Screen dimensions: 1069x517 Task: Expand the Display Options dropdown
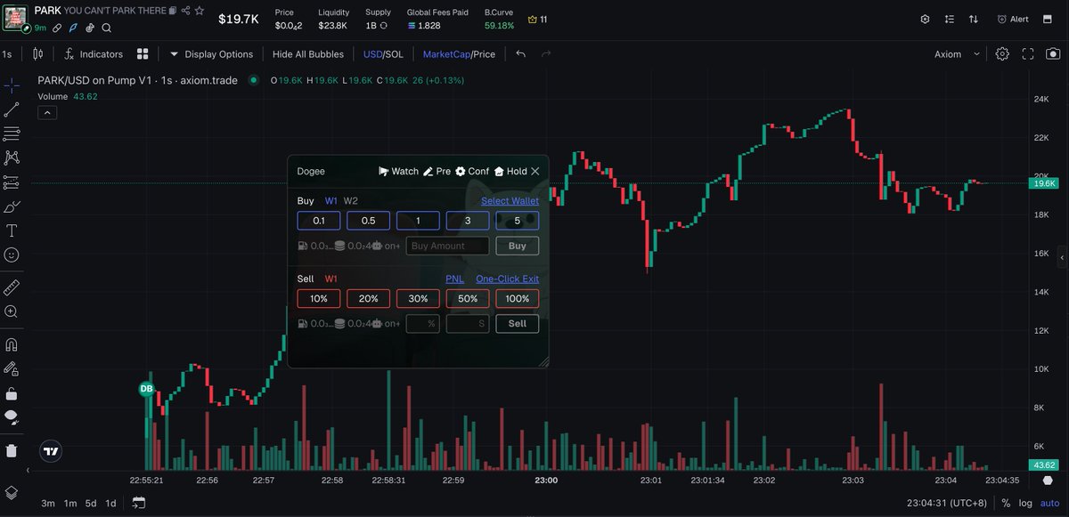pyautogui.click(x=211, y=54)
